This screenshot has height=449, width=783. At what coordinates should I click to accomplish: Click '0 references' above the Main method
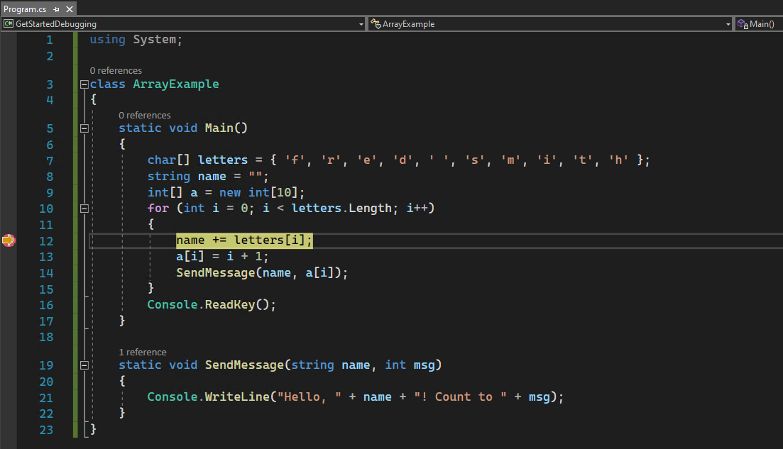click(x=144, y=115)
